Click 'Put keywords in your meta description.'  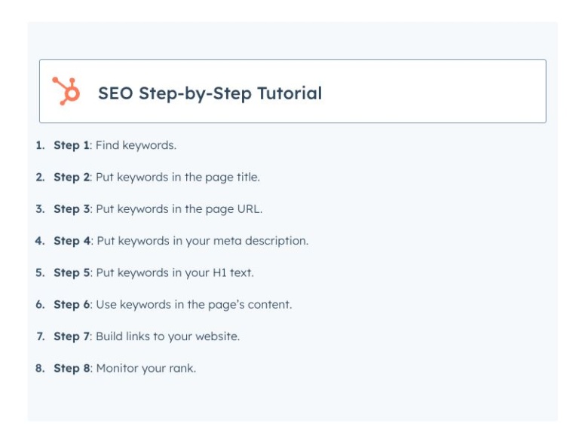(202, 241)
